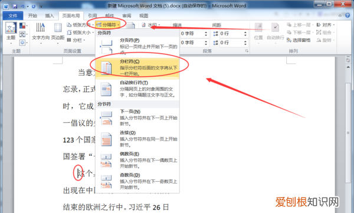Open the Text Direction (文字方向) tool

pyautogui.click(x=41, y=34)
